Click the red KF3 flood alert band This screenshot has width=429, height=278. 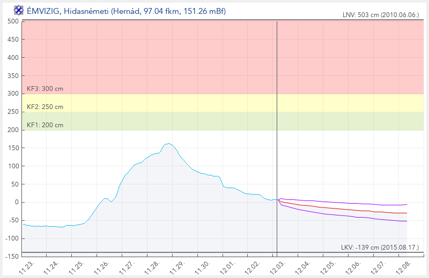pos(214,53)
